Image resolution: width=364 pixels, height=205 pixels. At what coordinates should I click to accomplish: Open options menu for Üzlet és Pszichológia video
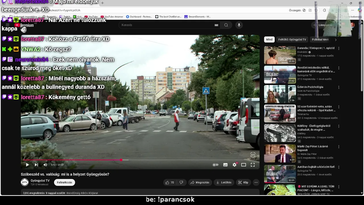339,87
